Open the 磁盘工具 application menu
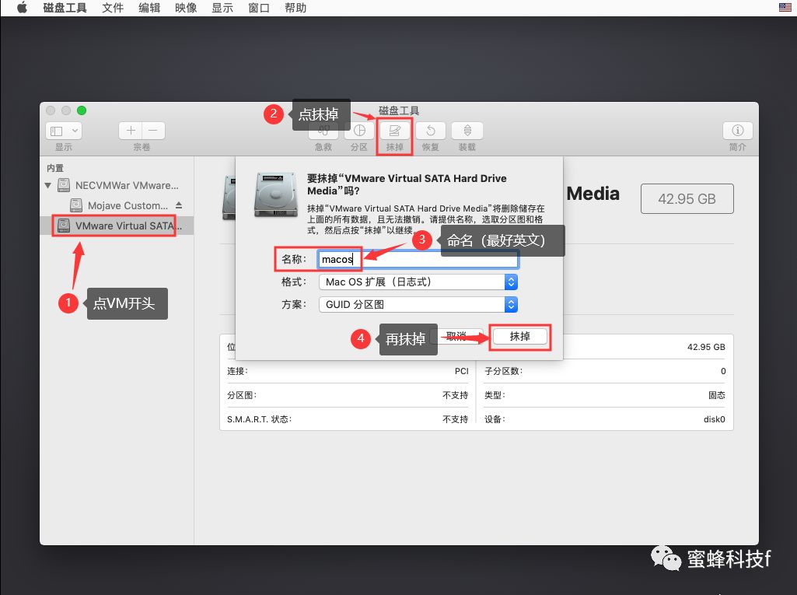797x595 pixels. pyautogui.click(x=65, y=8)
